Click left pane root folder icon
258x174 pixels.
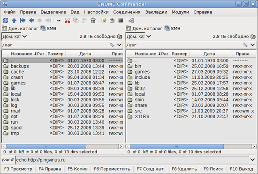pyautogui.click(x=120, y=36)
